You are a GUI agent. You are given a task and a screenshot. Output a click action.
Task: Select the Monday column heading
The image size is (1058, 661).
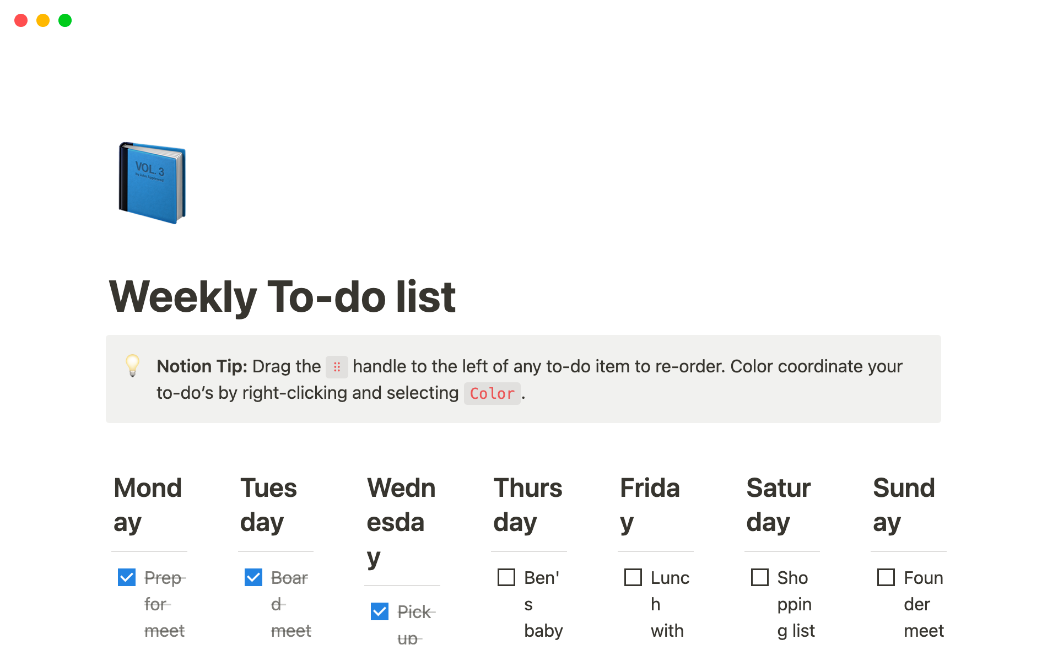coord(148,505)
